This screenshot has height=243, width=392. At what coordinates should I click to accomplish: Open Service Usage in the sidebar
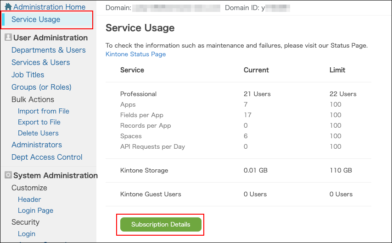[36, 19]
